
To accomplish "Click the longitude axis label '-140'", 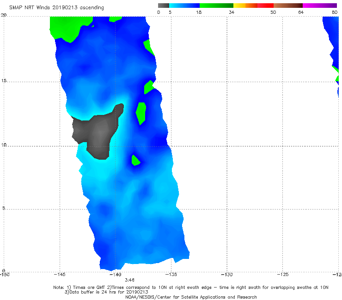I will (x=116, y=275).
